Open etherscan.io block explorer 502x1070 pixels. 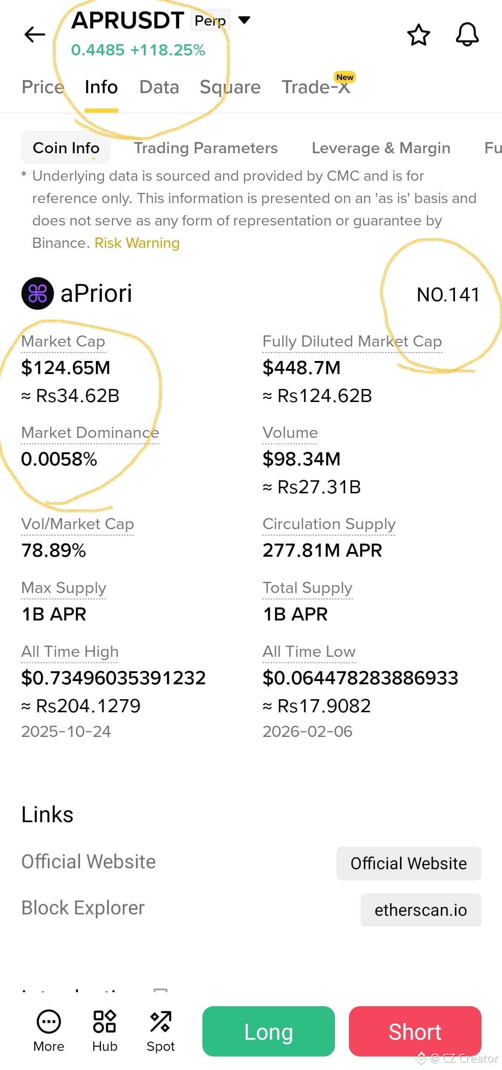(421, 910)
